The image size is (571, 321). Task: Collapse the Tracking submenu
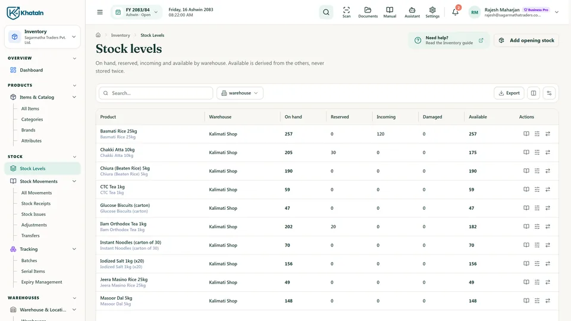pyautogui.click(x=74, y=249)
